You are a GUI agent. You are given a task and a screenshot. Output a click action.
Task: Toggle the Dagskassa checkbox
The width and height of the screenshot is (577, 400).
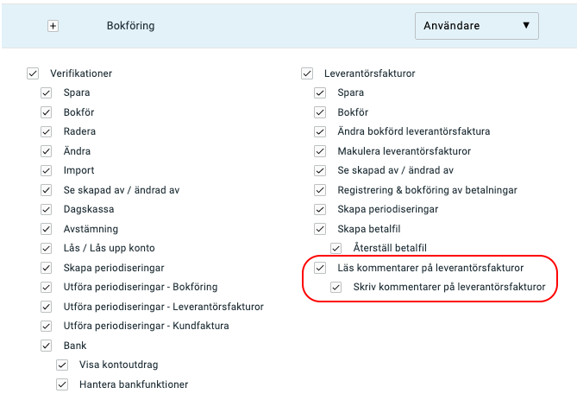coord(46,209)
